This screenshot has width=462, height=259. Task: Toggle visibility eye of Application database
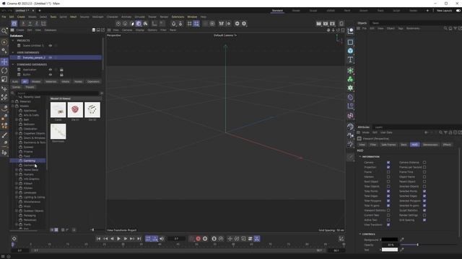tap(51, 70)
